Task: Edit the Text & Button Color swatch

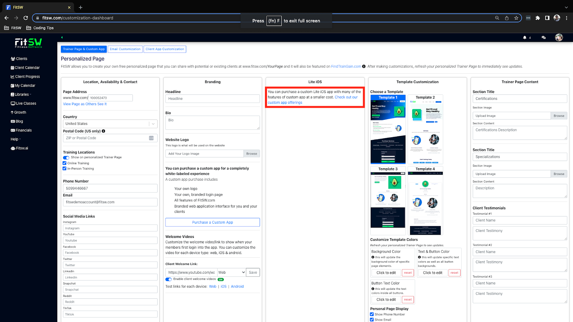Action: click(433, 273)
